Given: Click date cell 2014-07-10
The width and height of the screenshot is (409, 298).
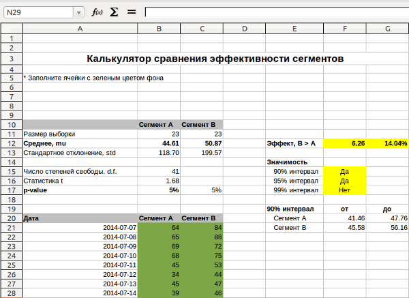Looking at the screenshot, I should [x=120, y=256].
